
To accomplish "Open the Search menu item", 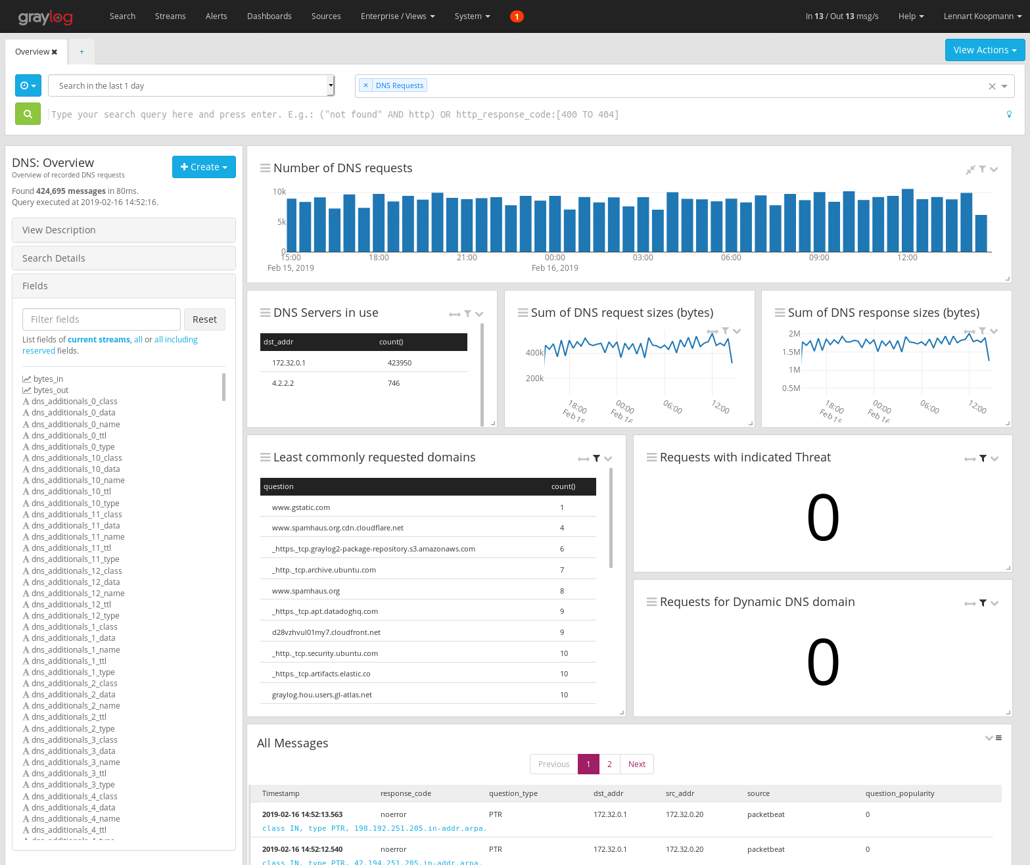I will click(x=122, y=16).
